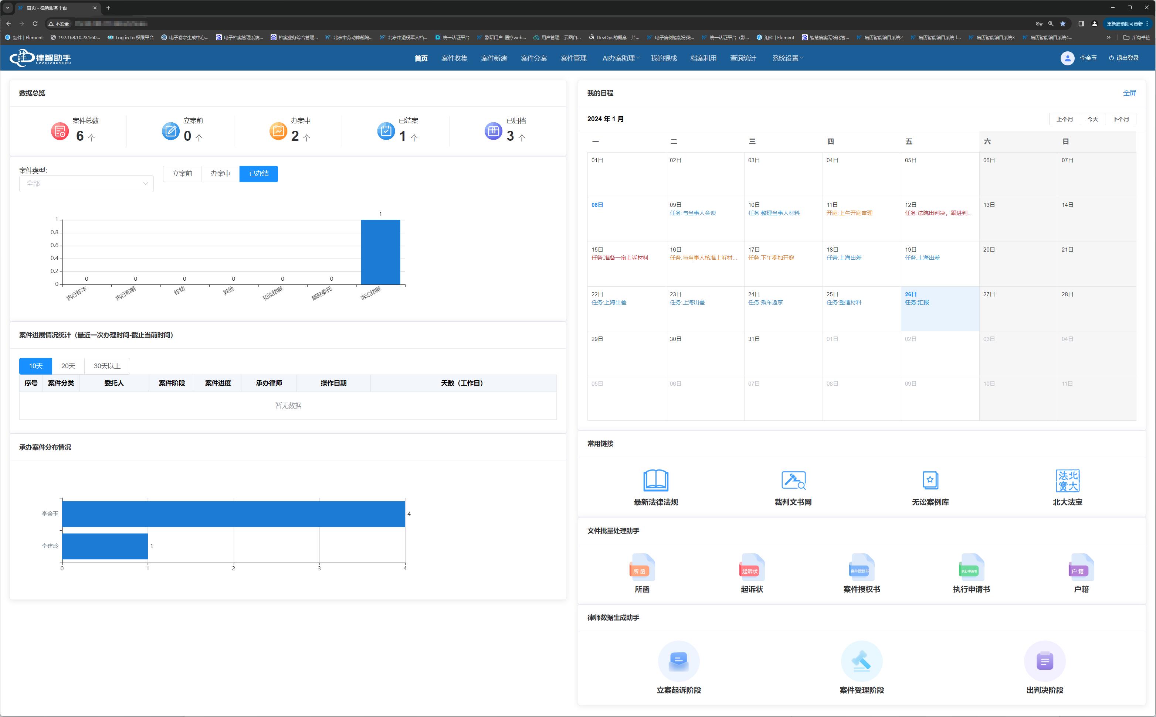Click 退出登录 to log out
This screenshot has width=1156, height=717.
[1124, 58]
